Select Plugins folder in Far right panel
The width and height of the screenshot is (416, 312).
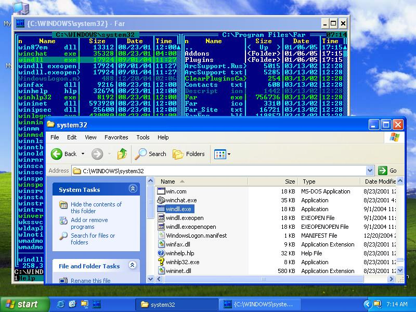[264, 60]
